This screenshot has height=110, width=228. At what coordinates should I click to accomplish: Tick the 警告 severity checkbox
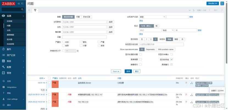pos(81,42)
